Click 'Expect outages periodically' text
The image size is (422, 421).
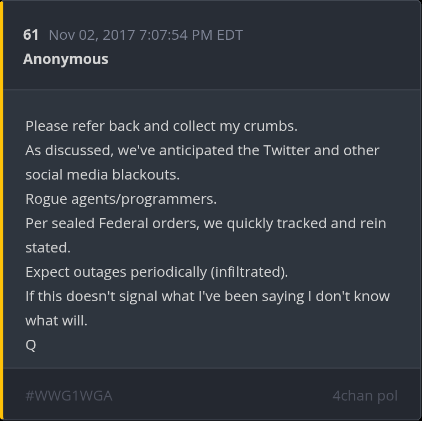(116, 272)
